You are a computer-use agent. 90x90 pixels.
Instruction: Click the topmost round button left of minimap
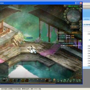[68, 9]
